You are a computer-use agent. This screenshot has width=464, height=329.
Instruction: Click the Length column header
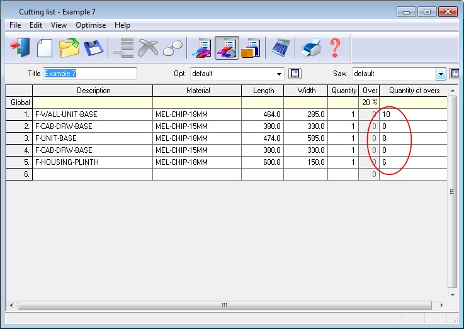pos(263,91)
